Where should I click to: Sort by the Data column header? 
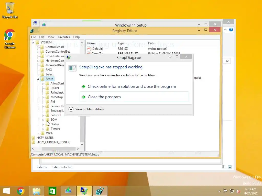pos(151,43)
